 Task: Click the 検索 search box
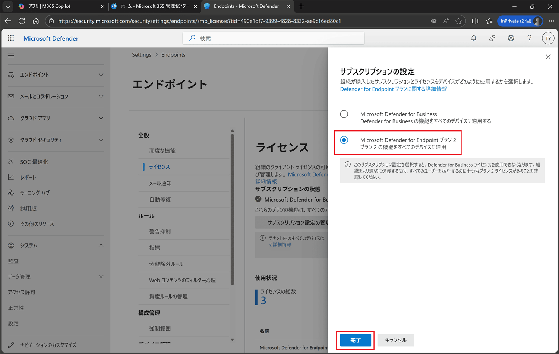(274, 38)
